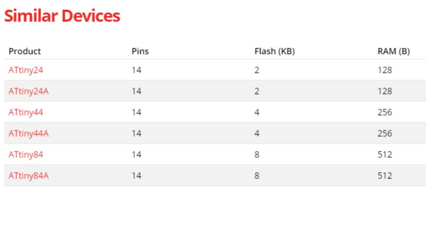This screenshot has width=426, height=240.
Task: Click the RAM value in ATtiny44 row
Action: click(385, 112)
